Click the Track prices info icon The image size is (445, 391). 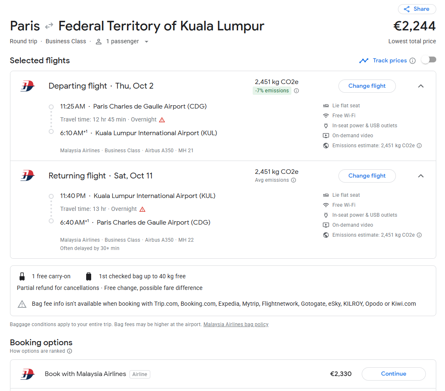pos(413,61)
